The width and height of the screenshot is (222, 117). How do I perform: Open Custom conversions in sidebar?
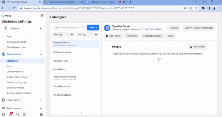pos(17,77)
